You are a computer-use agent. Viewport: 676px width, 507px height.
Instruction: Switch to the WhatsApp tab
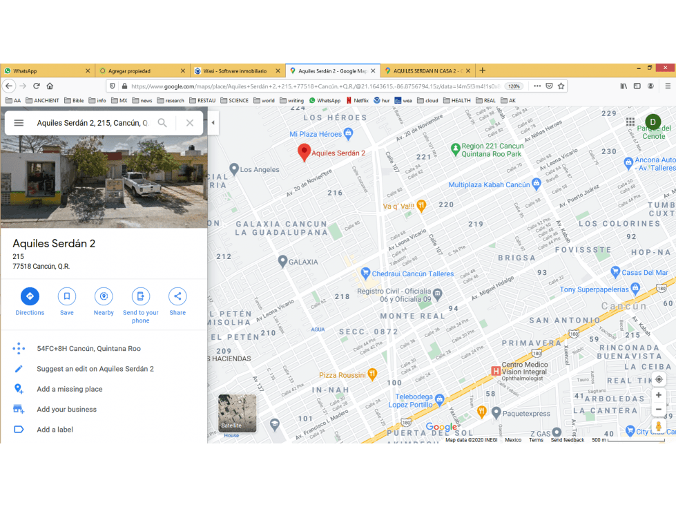coord(47,70)
